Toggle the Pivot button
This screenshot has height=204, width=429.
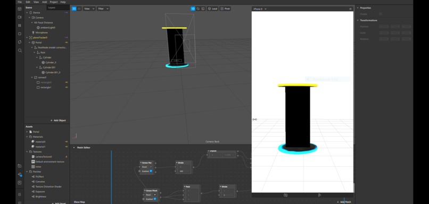click(225, 8)
